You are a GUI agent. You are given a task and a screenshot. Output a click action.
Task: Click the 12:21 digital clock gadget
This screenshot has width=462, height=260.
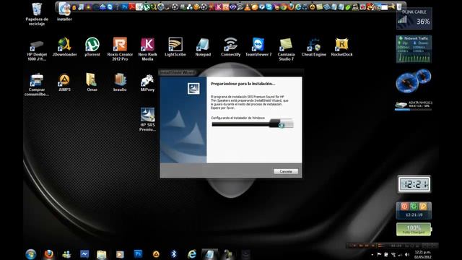click(x=414, y=185)
